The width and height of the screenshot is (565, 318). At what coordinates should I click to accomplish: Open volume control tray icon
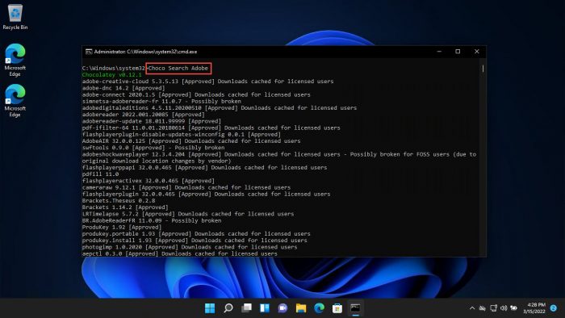[x=504, y=308]
